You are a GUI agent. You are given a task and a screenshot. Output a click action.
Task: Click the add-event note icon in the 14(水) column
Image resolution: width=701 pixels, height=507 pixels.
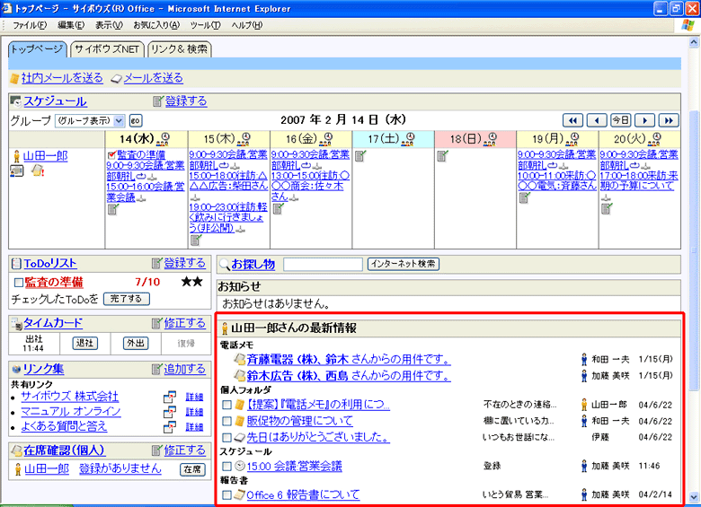point(112,209)
